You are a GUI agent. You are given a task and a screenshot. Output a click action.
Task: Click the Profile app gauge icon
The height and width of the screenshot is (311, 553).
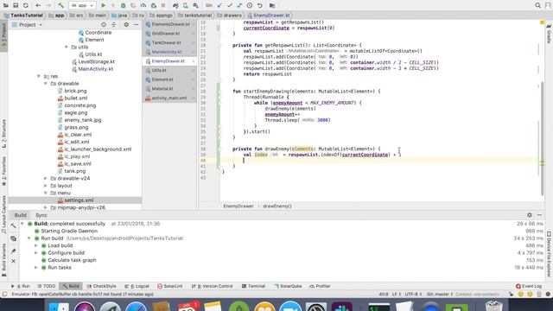click(143, 5)
